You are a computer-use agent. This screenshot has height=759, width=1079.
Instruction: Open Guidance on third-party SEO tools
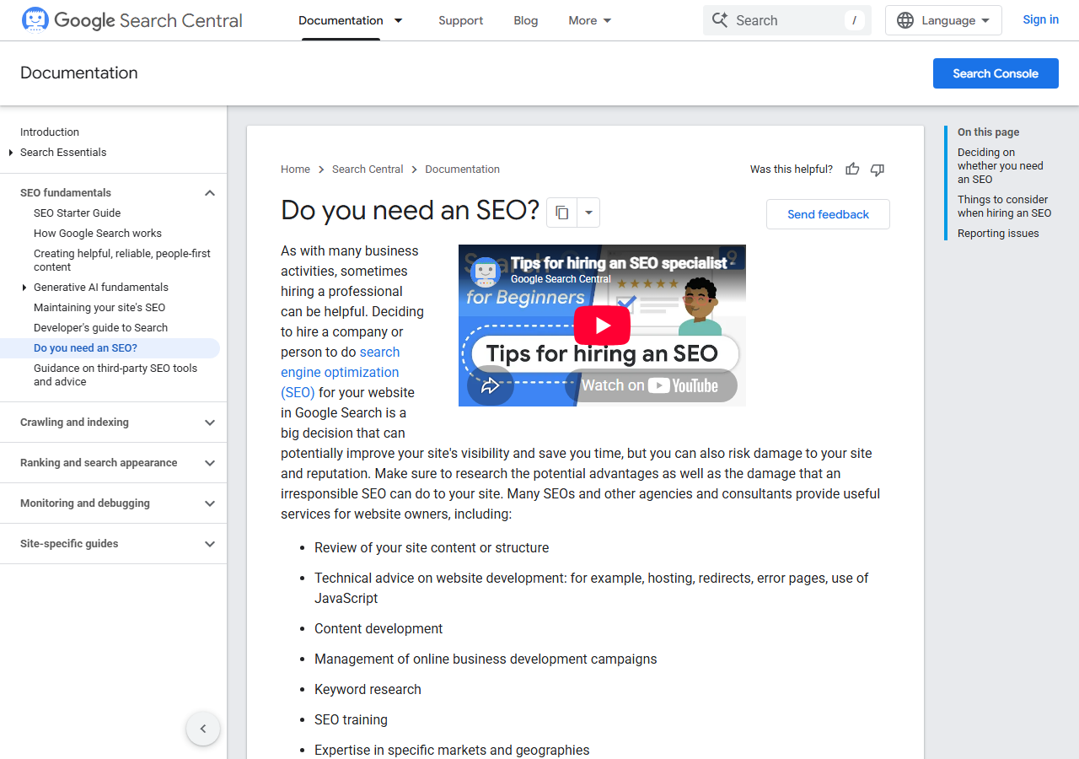tap(115, 375)
